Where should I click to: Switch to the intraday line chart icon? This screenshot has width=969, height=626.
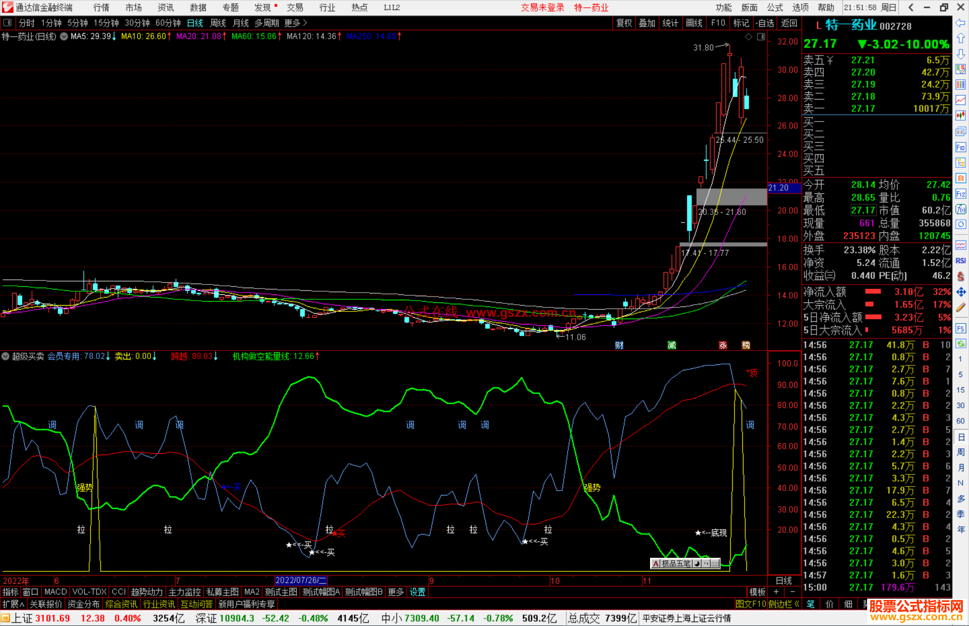pyautogui.click(x=960, y=100)
